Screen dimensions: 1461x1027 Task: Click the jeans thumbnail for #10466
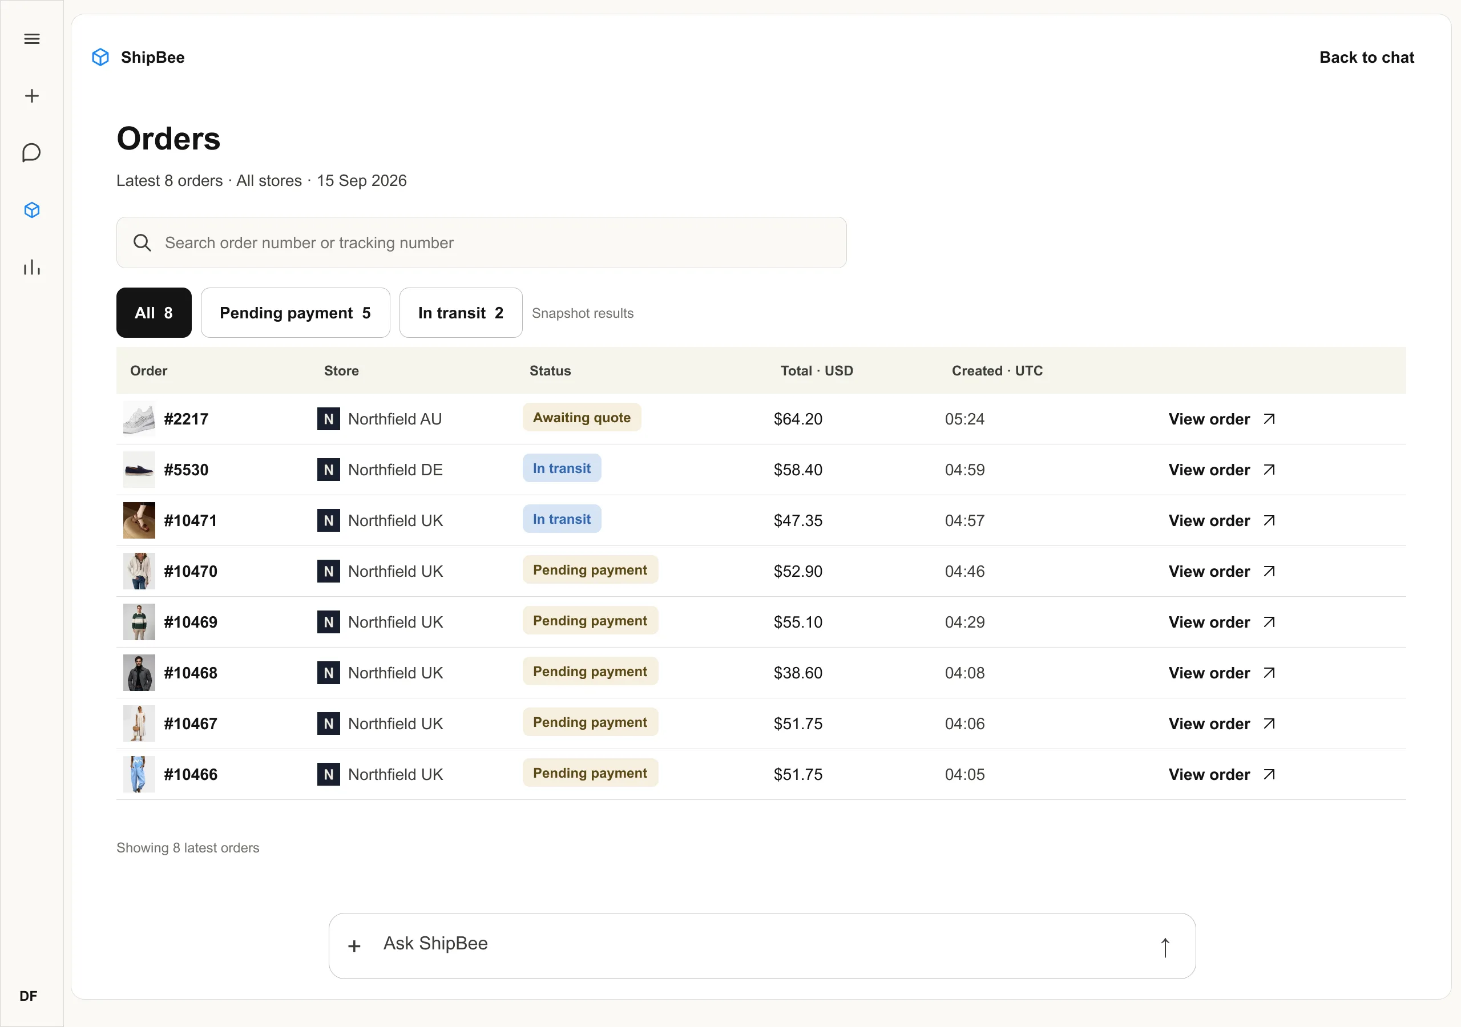click(x=139, y=774)
